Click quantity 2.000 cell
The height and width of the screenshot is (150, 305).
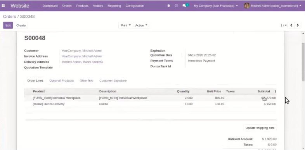tap(189, 98)
